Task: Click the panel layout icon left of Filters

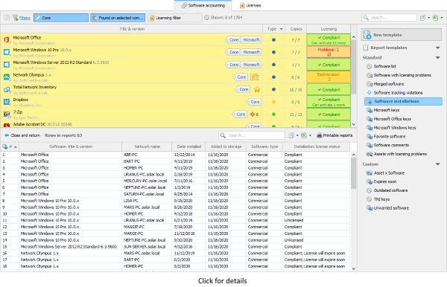Action: [7, 18]
